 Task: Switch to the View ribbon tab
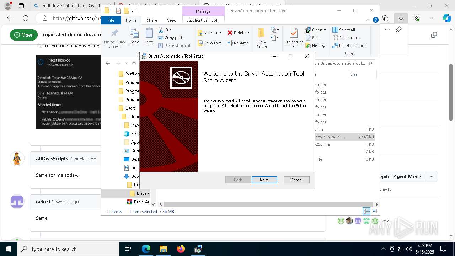[x=172, y=20]
